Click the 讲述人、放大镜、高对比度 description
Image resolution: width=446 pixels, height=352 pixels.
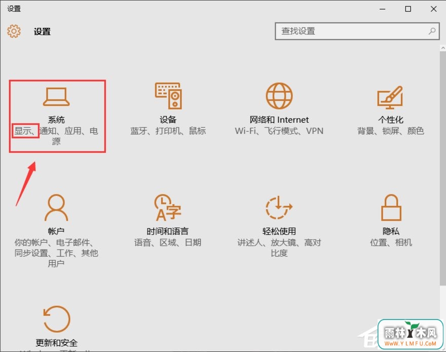(x=279, y=248)
